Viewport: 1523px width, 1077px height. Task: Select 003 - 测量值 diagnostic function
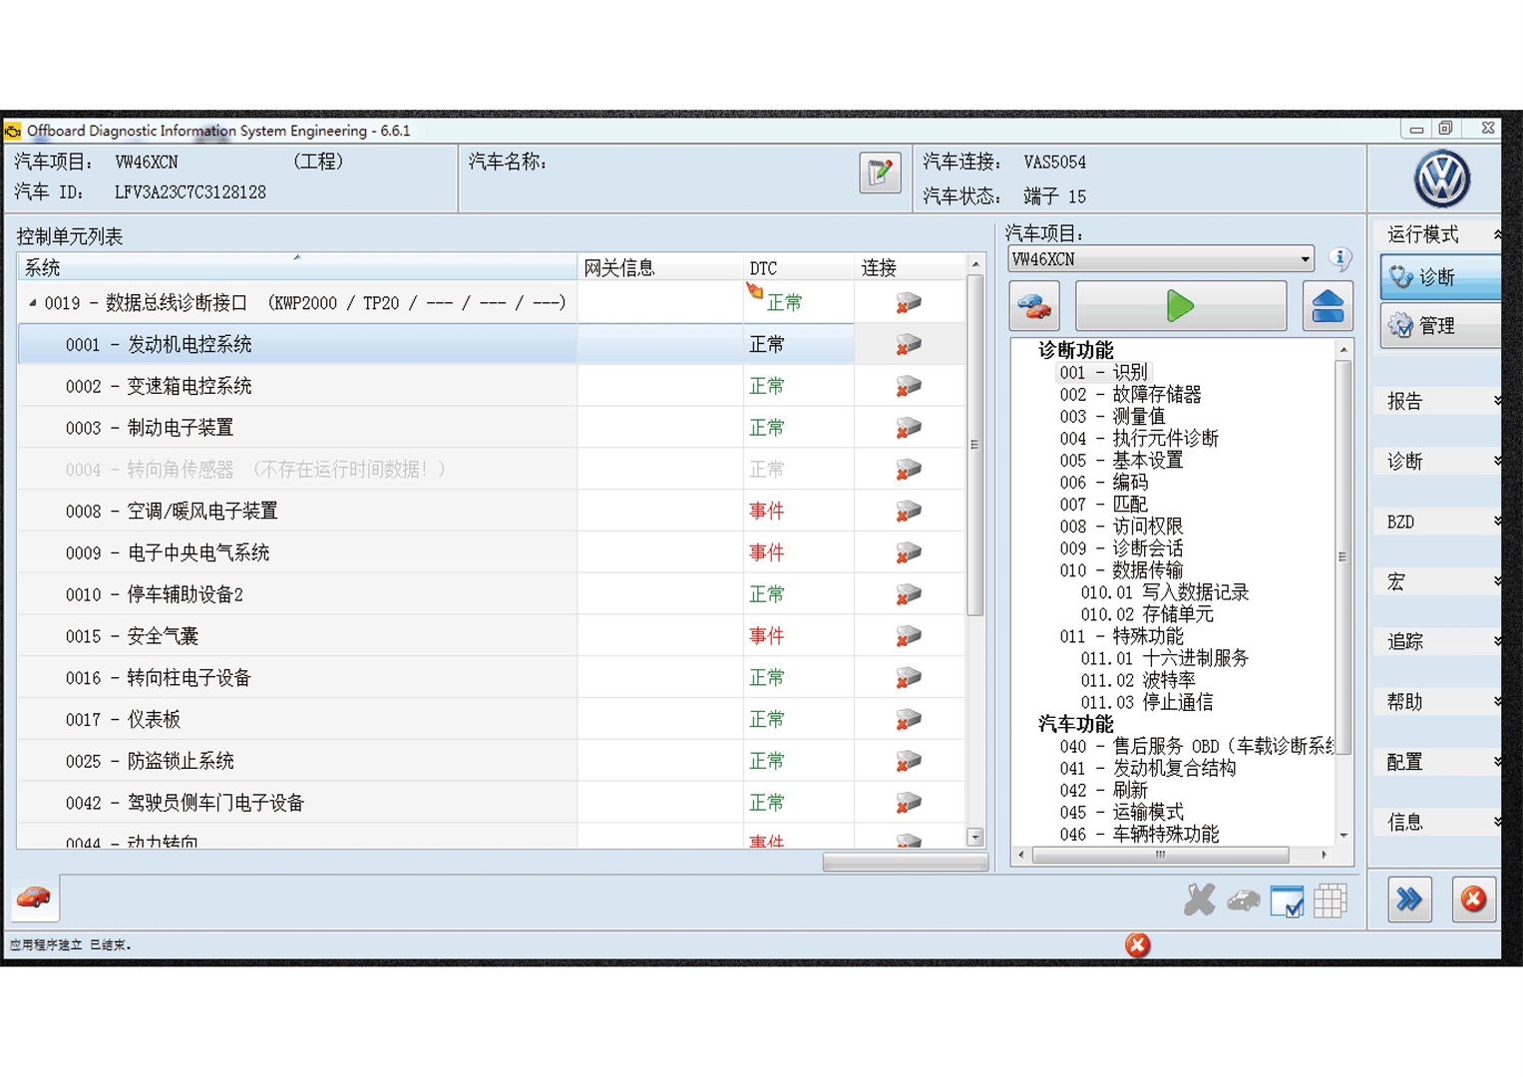(1112, 416)
